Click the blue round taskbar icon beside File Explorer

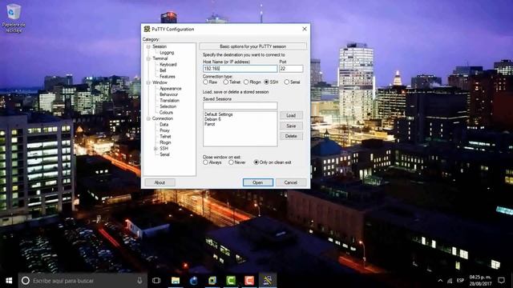tap(194, 281)
